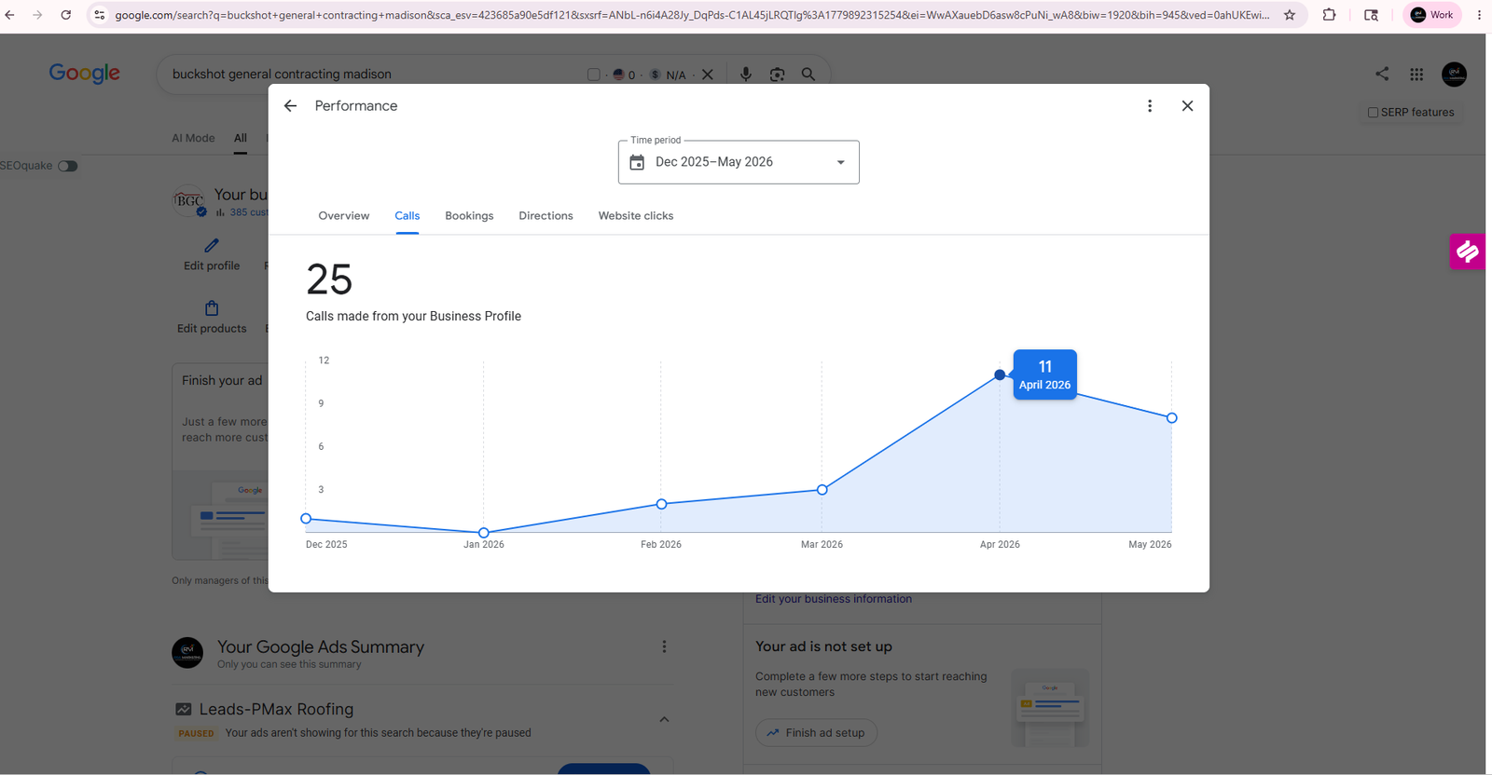Click the share icon near apps grid
The image size is (1492, 775).
click(x=1382, y=74)
